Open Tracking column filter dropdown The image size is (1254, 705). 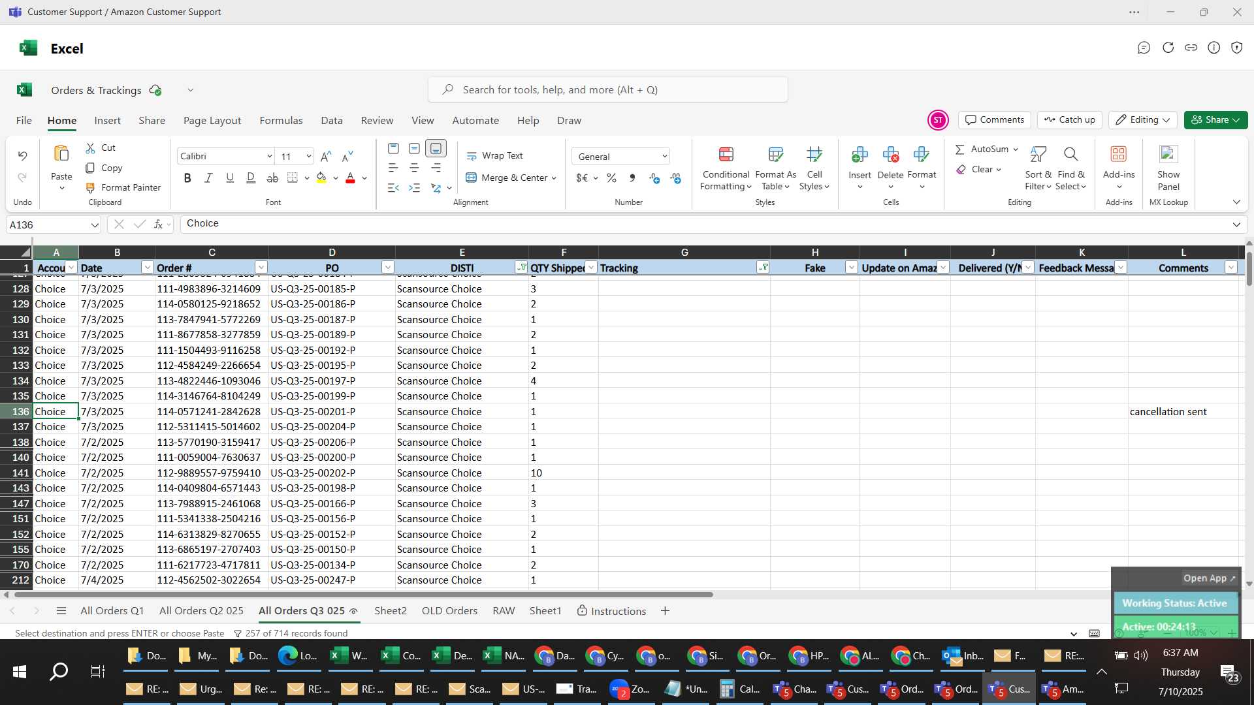coord(762,268)
